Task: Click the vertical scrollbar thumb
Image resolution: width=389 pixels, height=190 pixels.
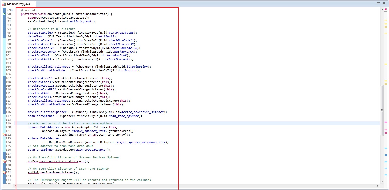Action: tap(382, 110)
